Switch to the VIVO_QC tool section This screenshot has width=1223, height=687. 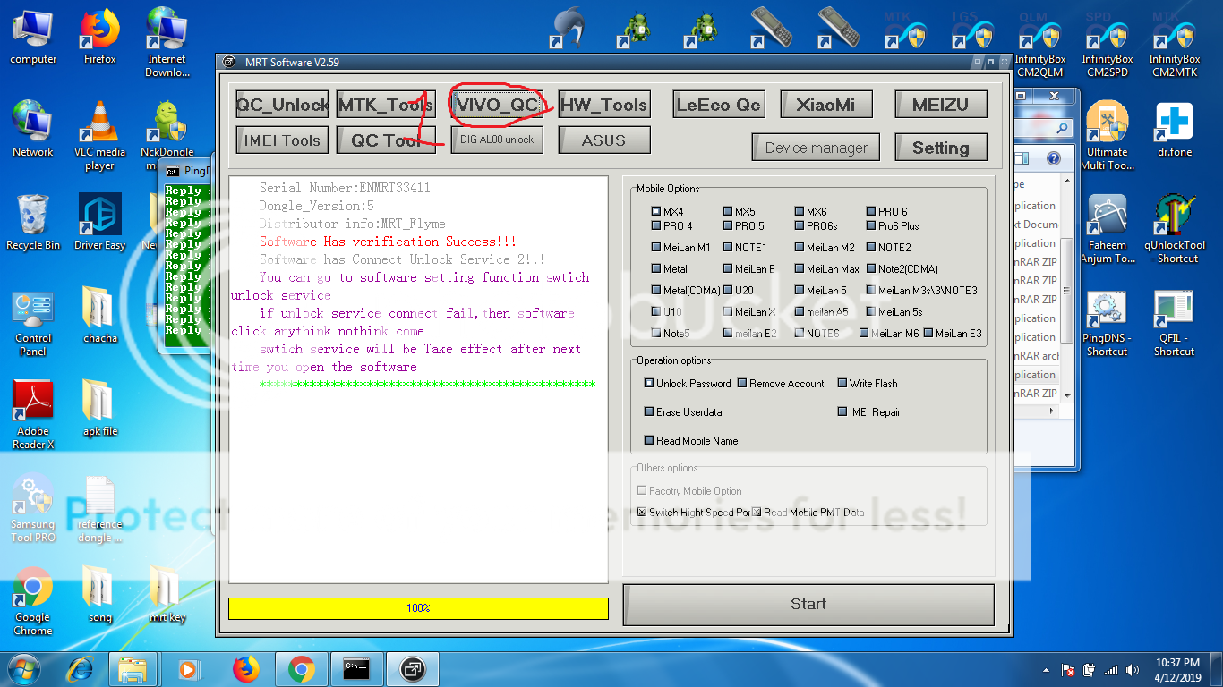tap(496, 104)
